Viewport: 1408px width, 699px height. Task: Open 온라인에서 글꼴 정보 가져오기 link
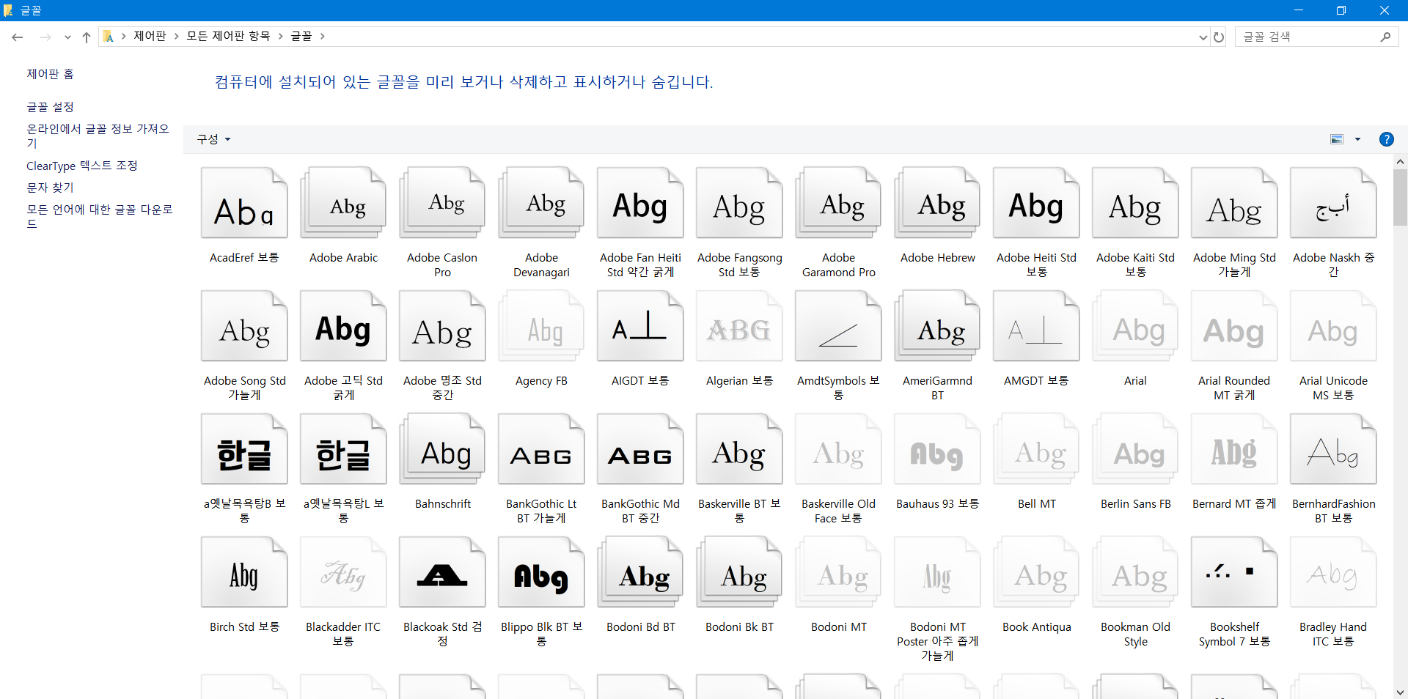pos(98,136)
